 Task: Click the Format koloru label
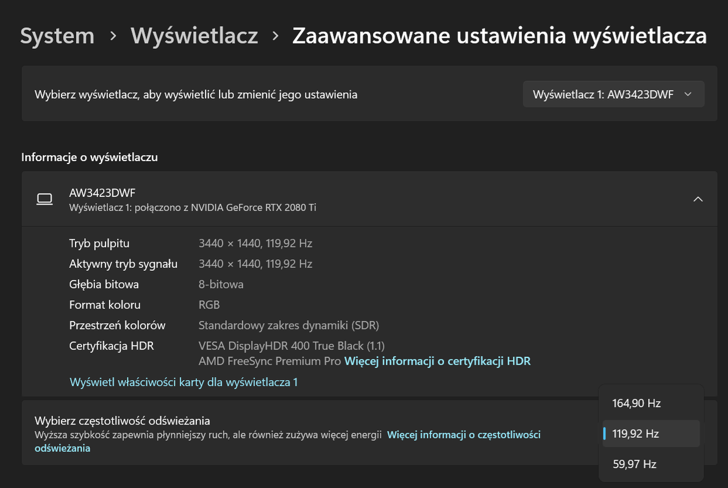(105, 304)
